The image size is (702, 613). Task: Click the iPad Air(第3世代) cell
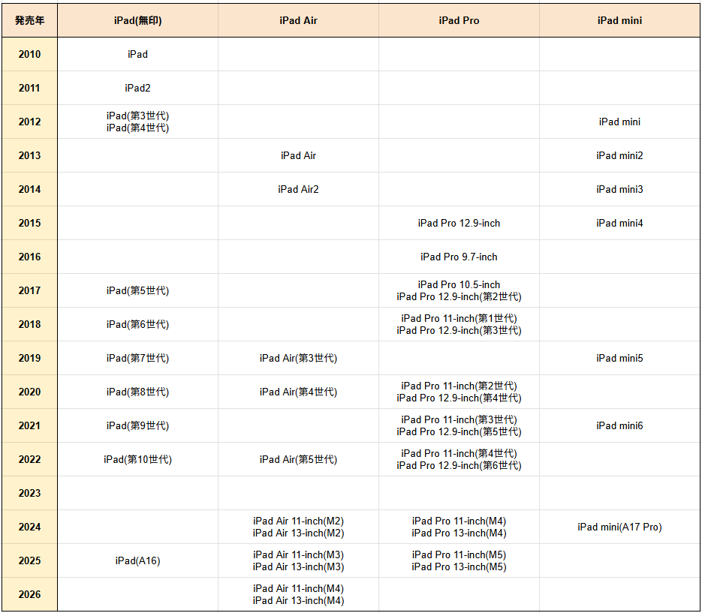click(x=298, y=358)
